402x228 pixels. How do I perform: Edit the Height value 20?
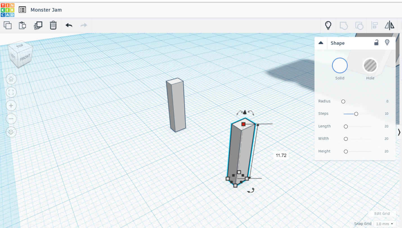click(x=387, y=151)
